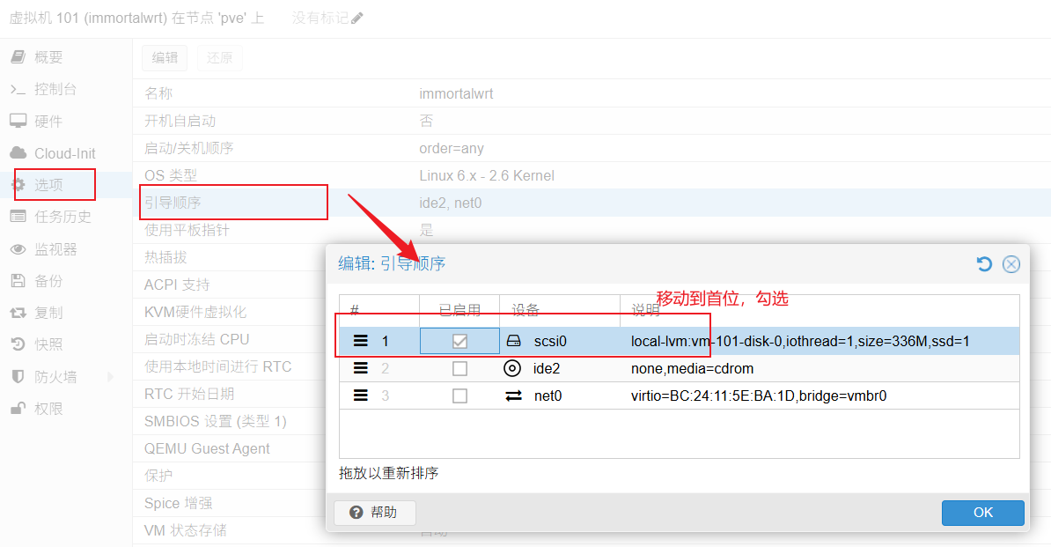Open the 防火墙 firewall page
This screenshot has width=1051, height=547.
point(66,377)
